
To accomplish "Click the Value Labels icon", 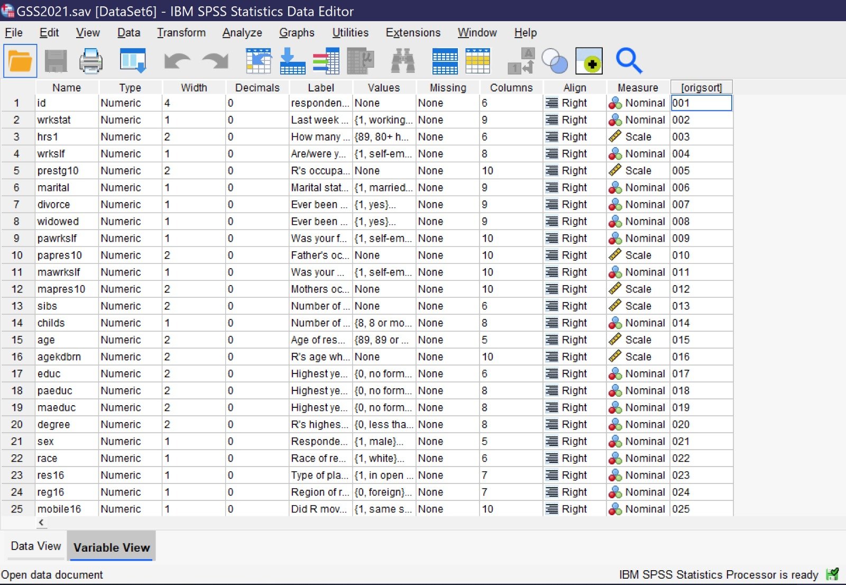I will point(521,61).
